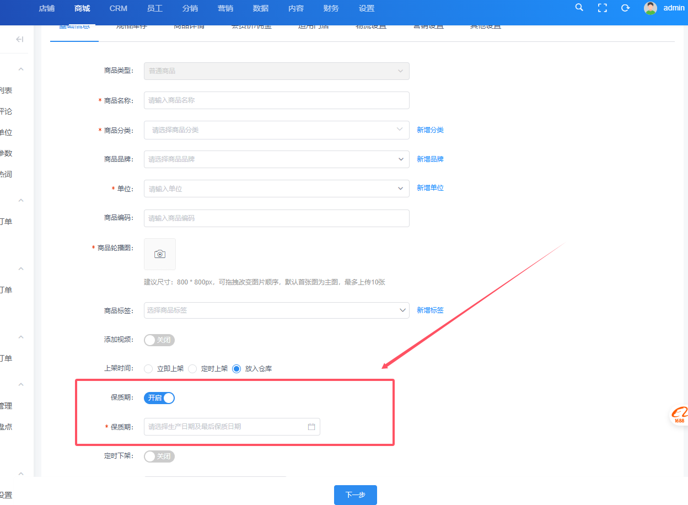688x505 pixels.
Task: Collapse the sidebar with the fold icon
Action: tap(20, 39)
